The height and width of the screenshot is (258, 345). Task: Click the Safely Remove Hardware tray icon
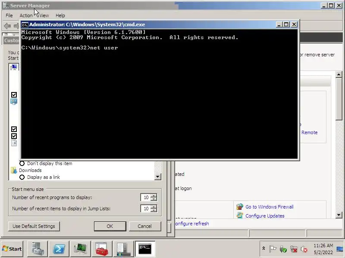(x=283, y=249)
